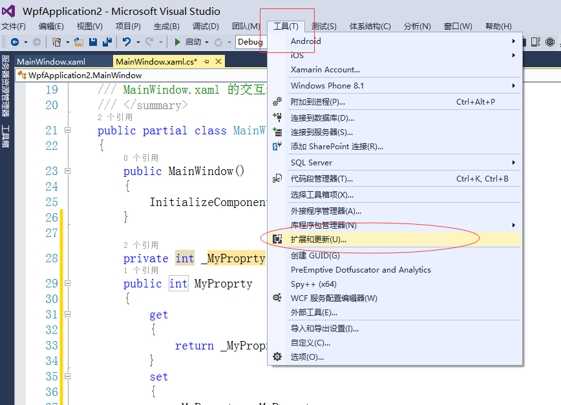Pin the MainWindow.xaml.cs tab
The width and height of the screenshot is (561, 405).
coord(206,62)
